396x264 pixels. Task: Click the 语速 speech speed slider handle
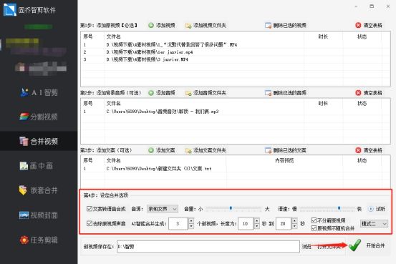[x=339, y=208]
